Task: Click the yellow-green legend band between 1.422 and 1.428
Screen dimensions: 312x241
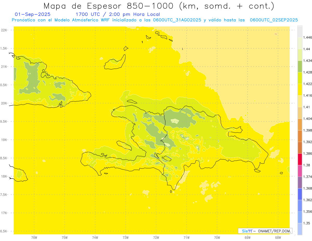Action: [x=300, y=78]
